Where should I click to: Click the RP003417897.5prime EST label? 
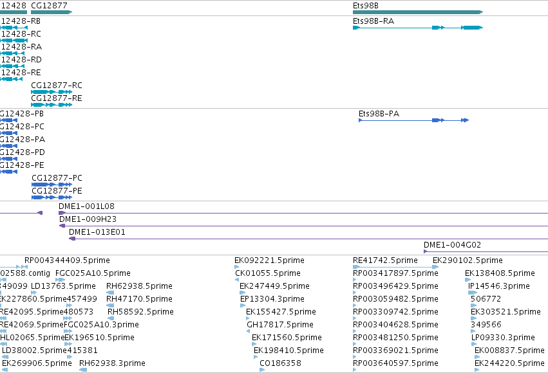click(x=395, y=273)
